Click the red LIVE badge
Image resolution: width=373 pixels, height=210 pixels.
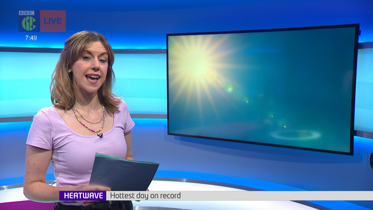coord(53,21)
